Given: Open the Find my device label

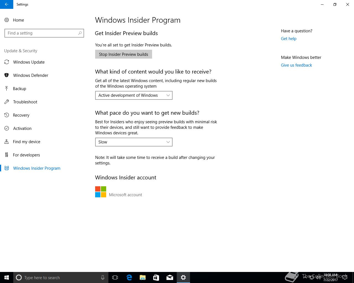Looking at the screenshot, I should [x=27, y=142].
